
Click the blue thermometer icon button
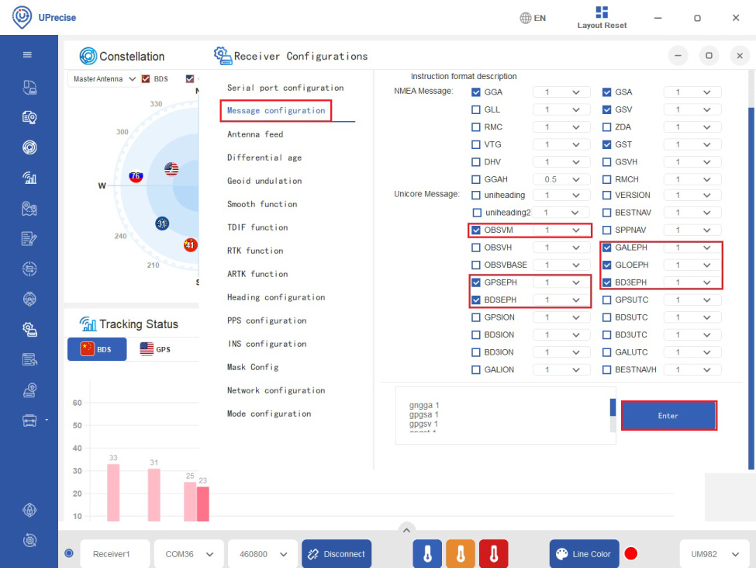(x=427, y=554)
